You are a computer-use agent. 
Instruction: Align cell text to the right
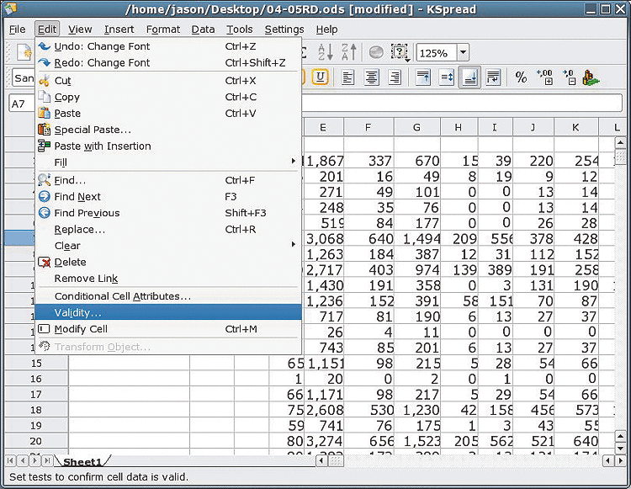[x=395, y=77]
